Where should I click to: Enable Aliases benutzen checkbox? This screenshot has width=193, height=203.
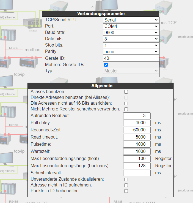(x=126, y=92)
